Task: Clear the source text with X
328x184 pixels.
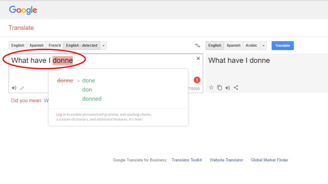Action: 198,58
